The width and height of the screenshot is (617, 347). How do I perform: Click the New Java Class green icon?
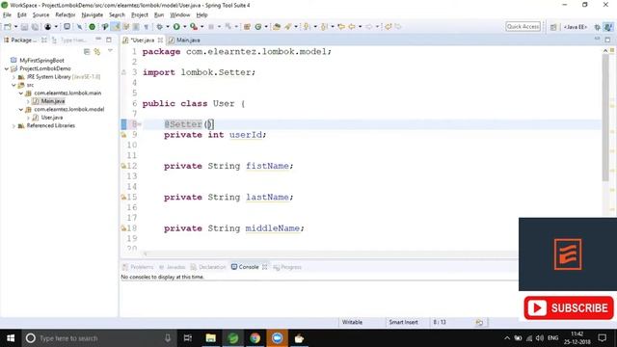[258, 27]
